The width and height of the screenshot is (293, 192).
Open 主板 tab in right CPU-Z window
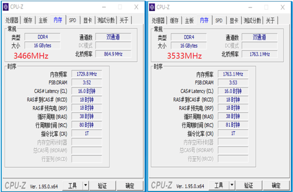[x=189, y=20]
